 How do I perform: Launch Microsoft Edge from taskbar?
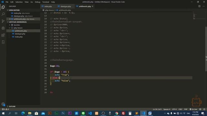[x=23, y=113]
